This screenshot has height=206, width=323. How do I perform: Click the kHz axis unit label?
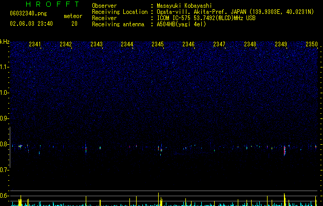pos(5,42)
